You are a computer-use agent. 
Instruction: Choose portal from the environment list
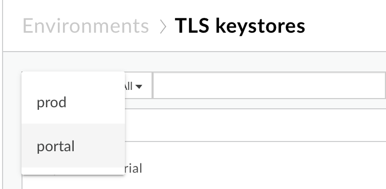[73, 146]
